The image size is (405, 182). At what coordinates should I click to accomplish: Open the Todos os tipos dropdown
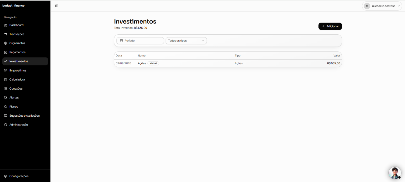[x=186, y=41]
